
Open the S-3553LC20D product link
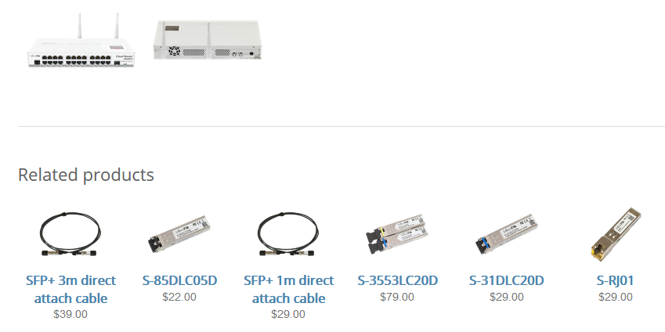tap(397, 280)
